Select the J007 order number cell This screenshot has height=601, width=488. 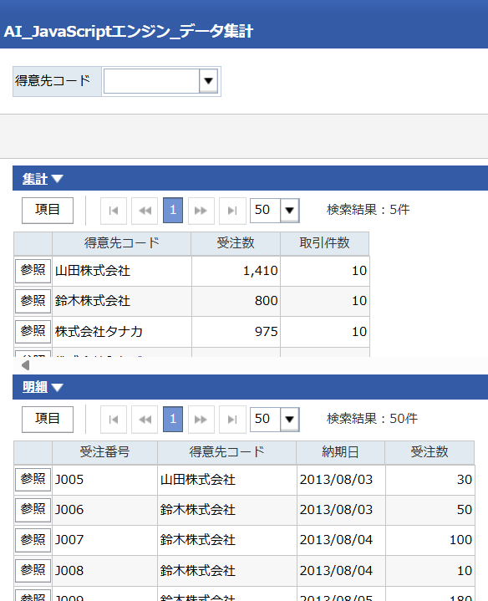[x=105, y=541]
